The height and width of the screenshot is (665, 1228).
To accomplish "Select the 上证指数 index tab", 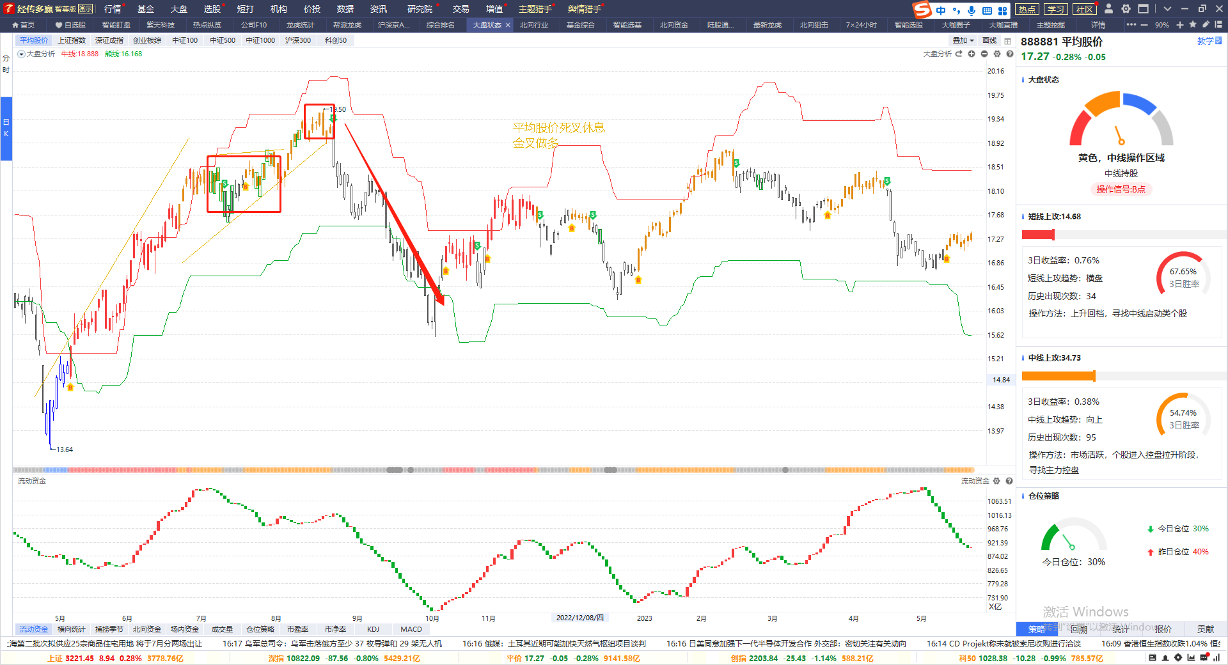I will [72, 40].
